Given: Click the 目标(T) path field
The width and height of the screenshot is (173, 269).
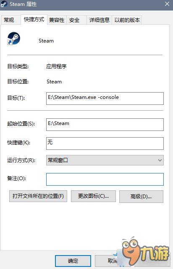Looking at the screenshot, I should click(105, 99).
